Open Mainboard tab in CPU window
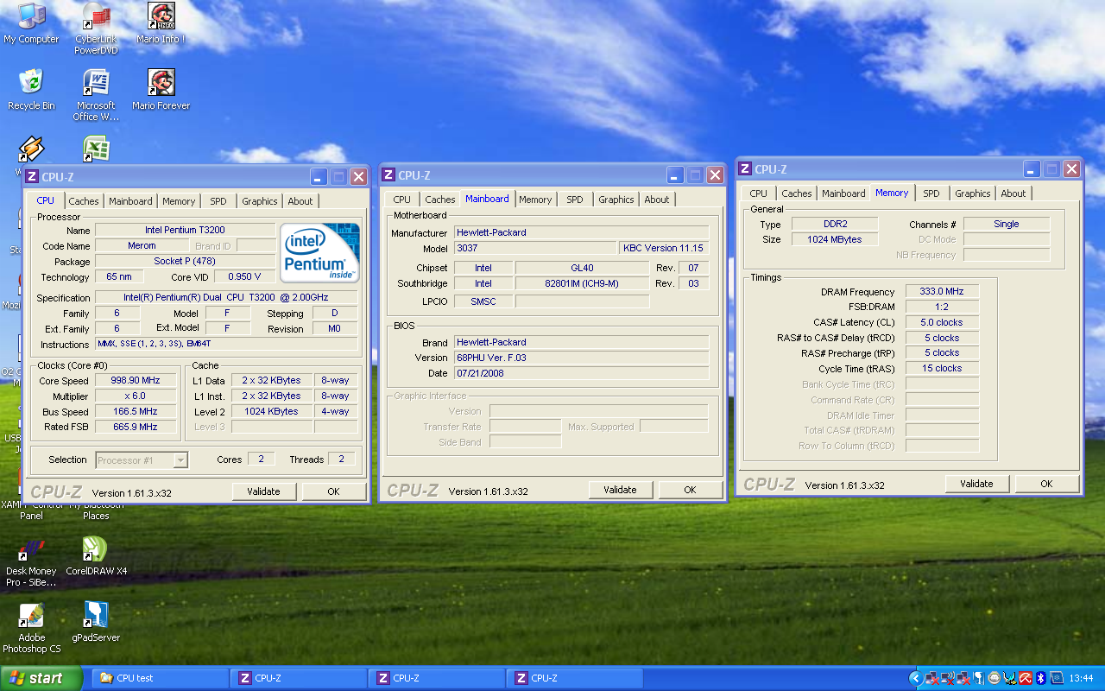Screen dimensions: 1105x691 pos(130,201)
